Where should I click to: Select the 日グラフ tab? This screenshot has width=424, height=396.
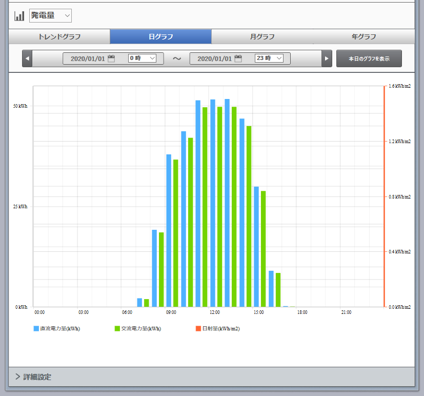point(160,36)
